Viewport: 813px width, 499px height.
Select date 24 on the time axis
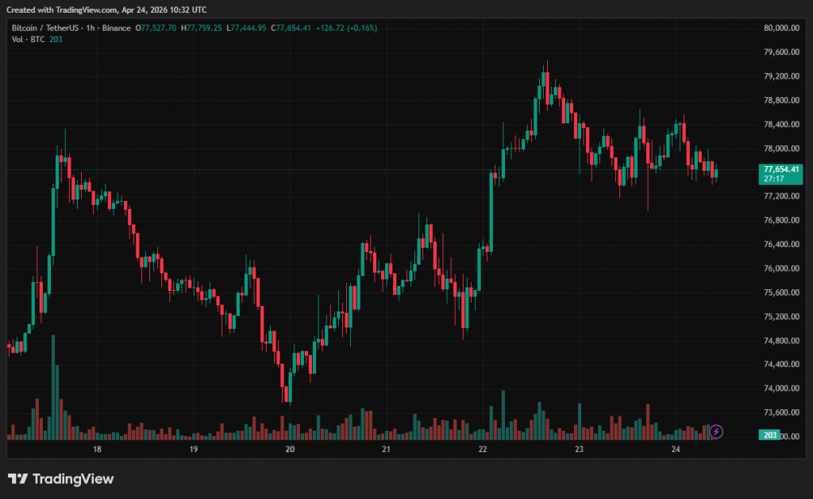pyautogui.click(x=676, y=450)
